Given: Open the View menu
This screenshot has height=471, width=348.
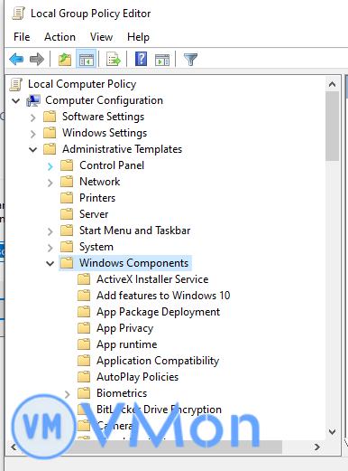Looking at the screenshot, I should click(101, 37).
